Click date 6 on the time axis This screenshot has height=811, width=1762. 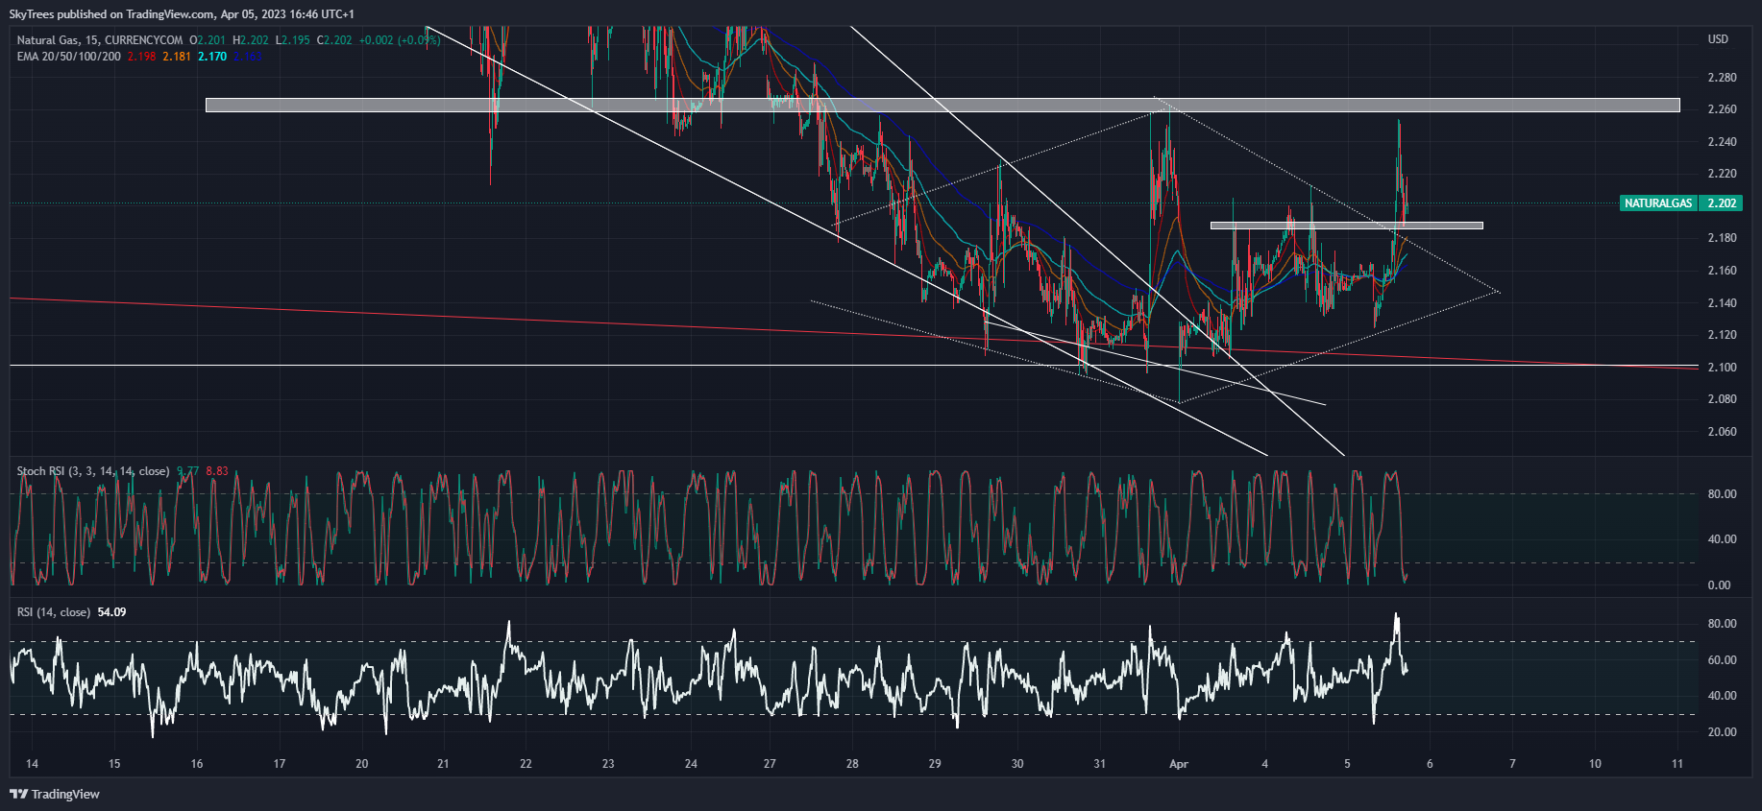point(1430,765)
